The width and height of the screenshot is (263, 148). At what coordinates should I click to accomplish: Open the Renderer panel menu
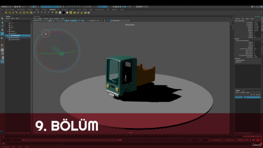[57, 18]
